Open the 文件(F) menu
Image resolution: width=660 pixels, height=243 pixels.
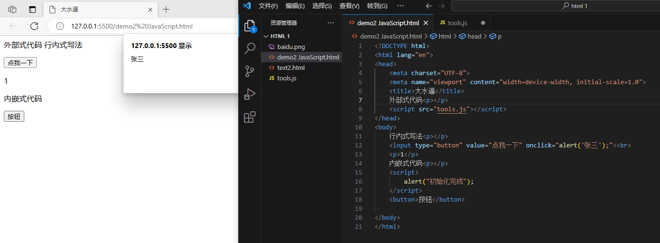[268, 6]
